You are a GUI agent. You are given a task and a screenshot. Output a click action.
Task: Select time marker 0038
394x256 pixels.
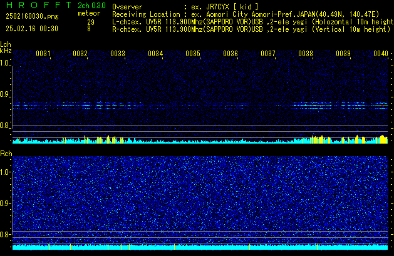306,54
